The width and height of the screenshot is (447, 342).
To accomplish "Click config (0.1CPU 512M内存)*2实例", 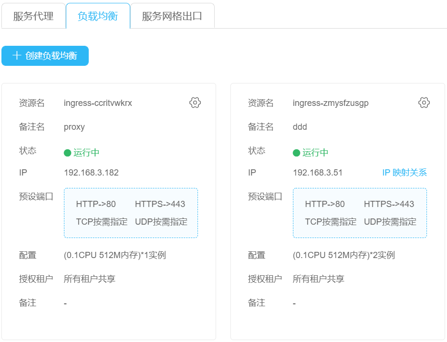I will (x=343, y=255).
